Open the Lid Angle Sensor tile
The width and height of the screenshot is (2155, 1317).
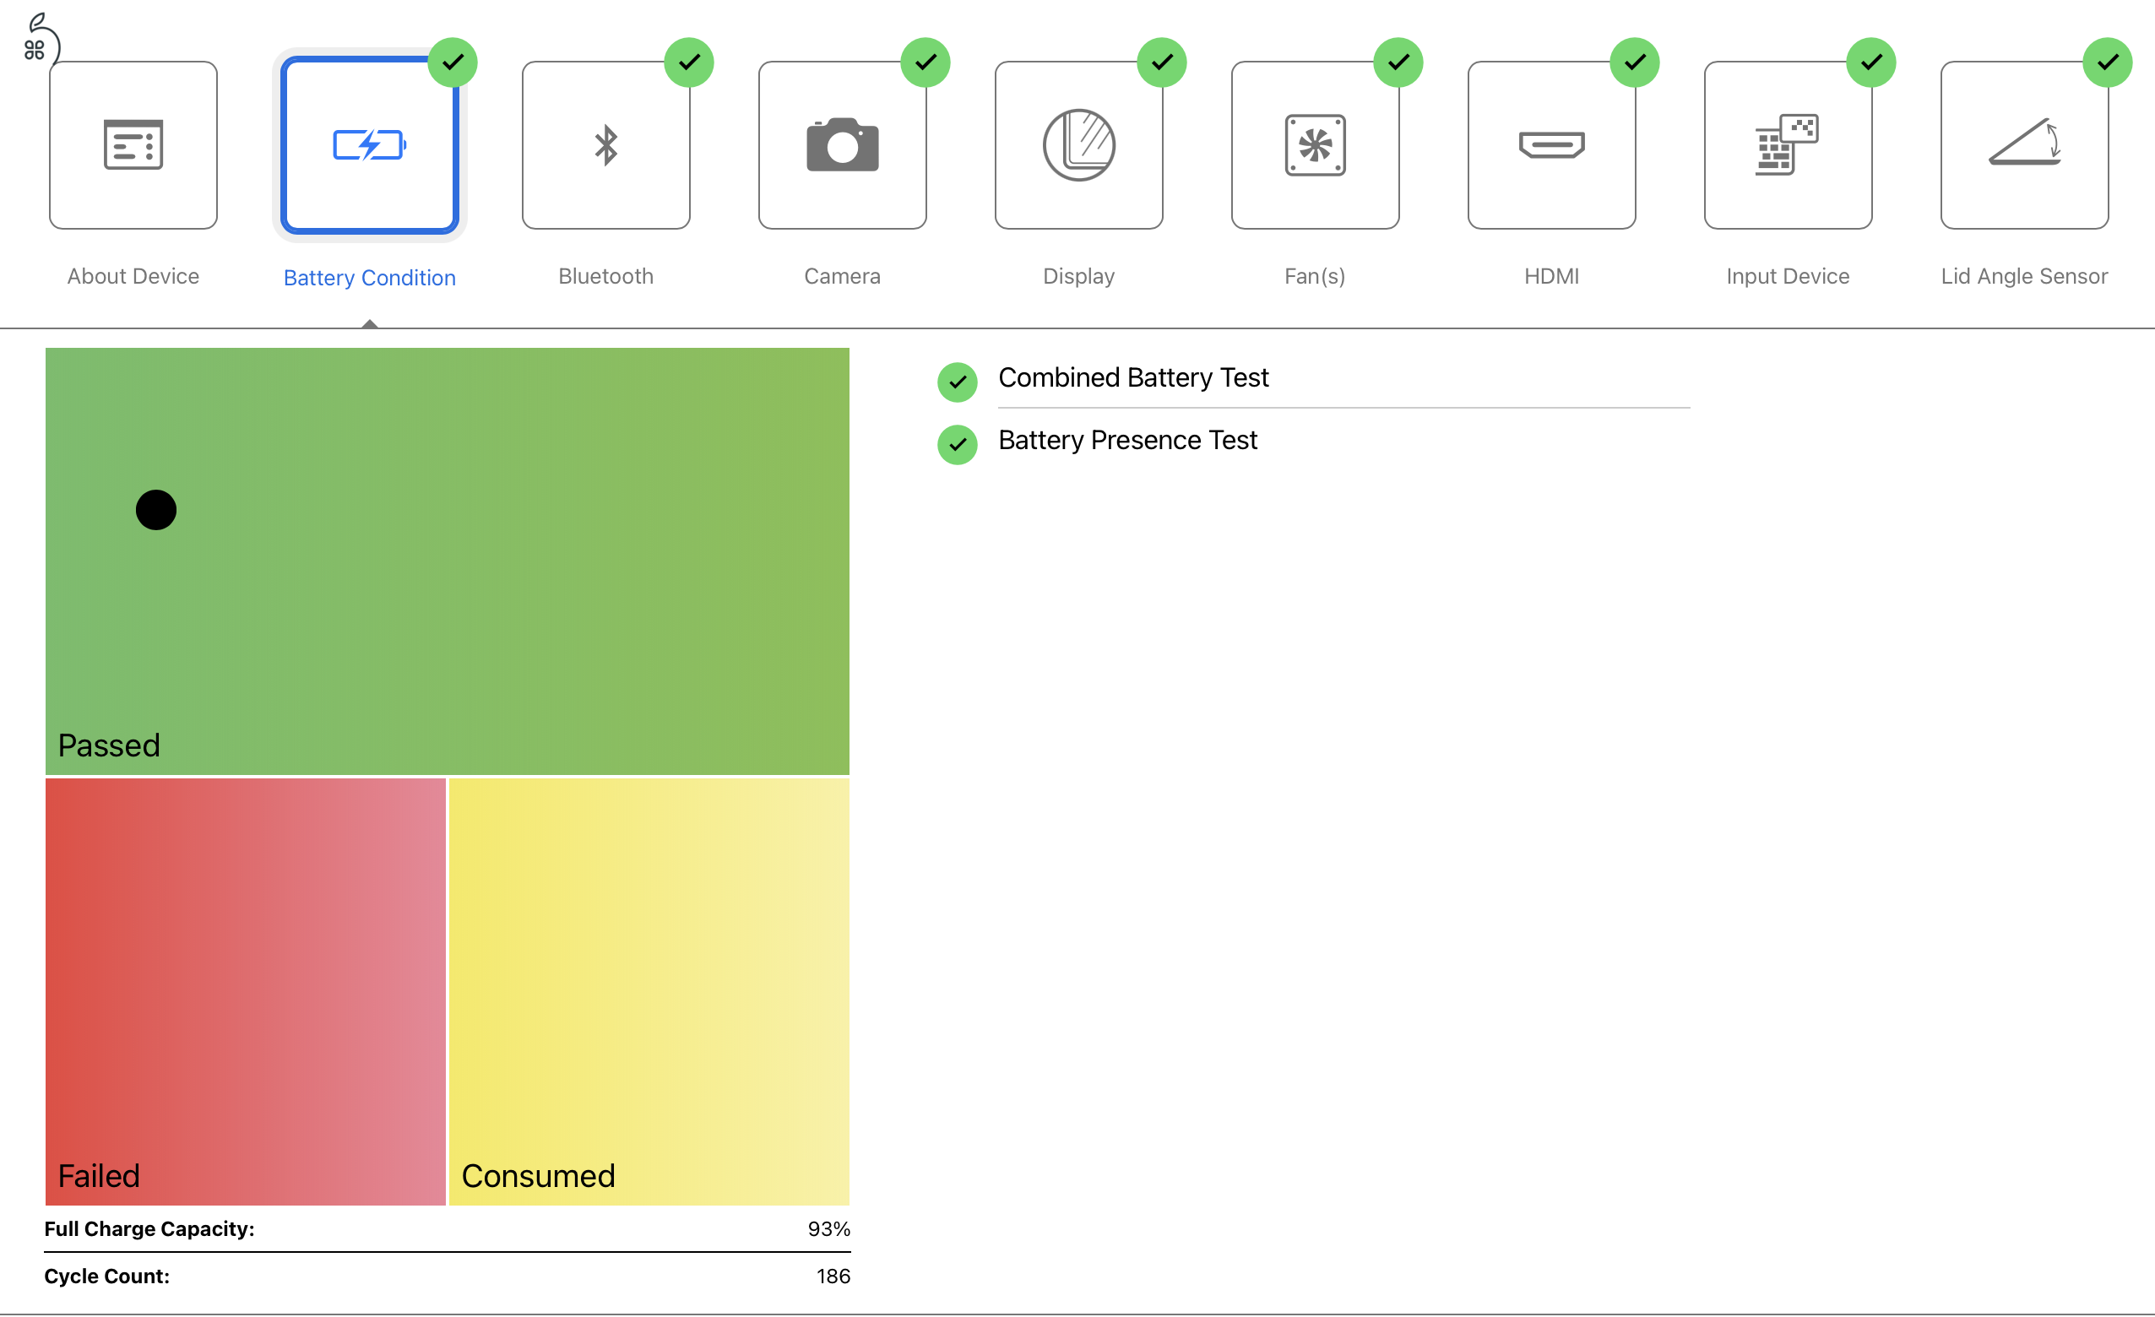pyautogui.click(x=2025, y=145)
